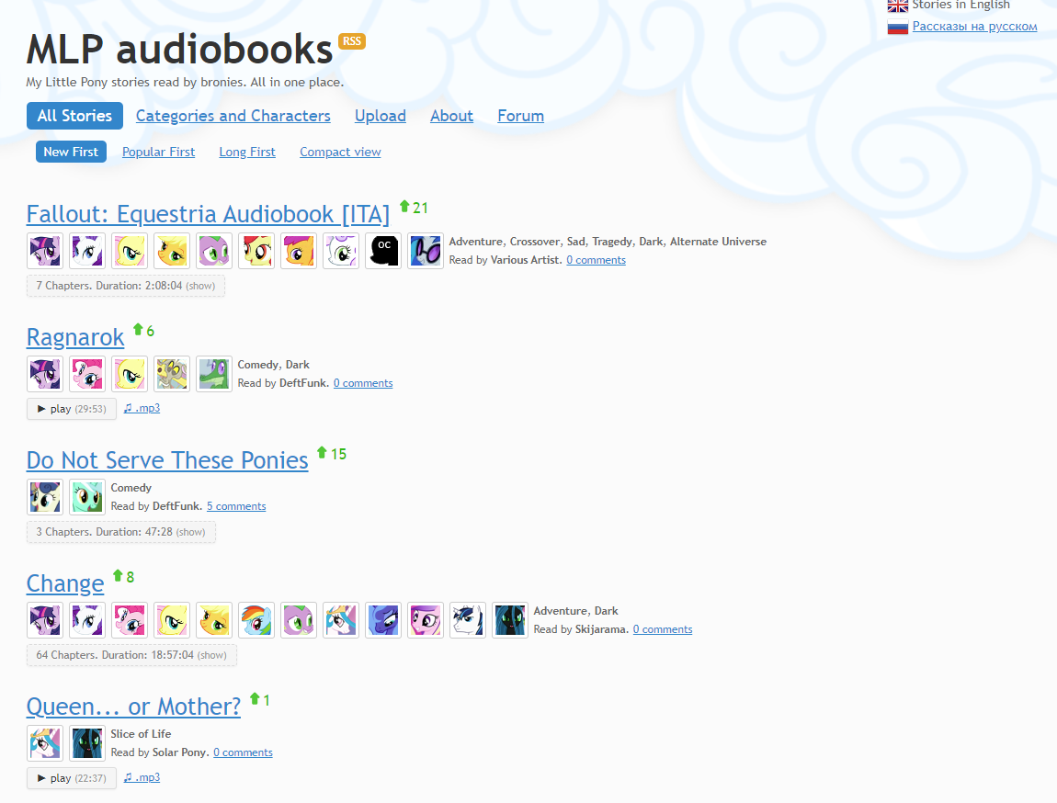Upvote Fallout: Equestria Audiobook with green arrow
Screen dimensions: 1057x803
click(x=404, y=206)
